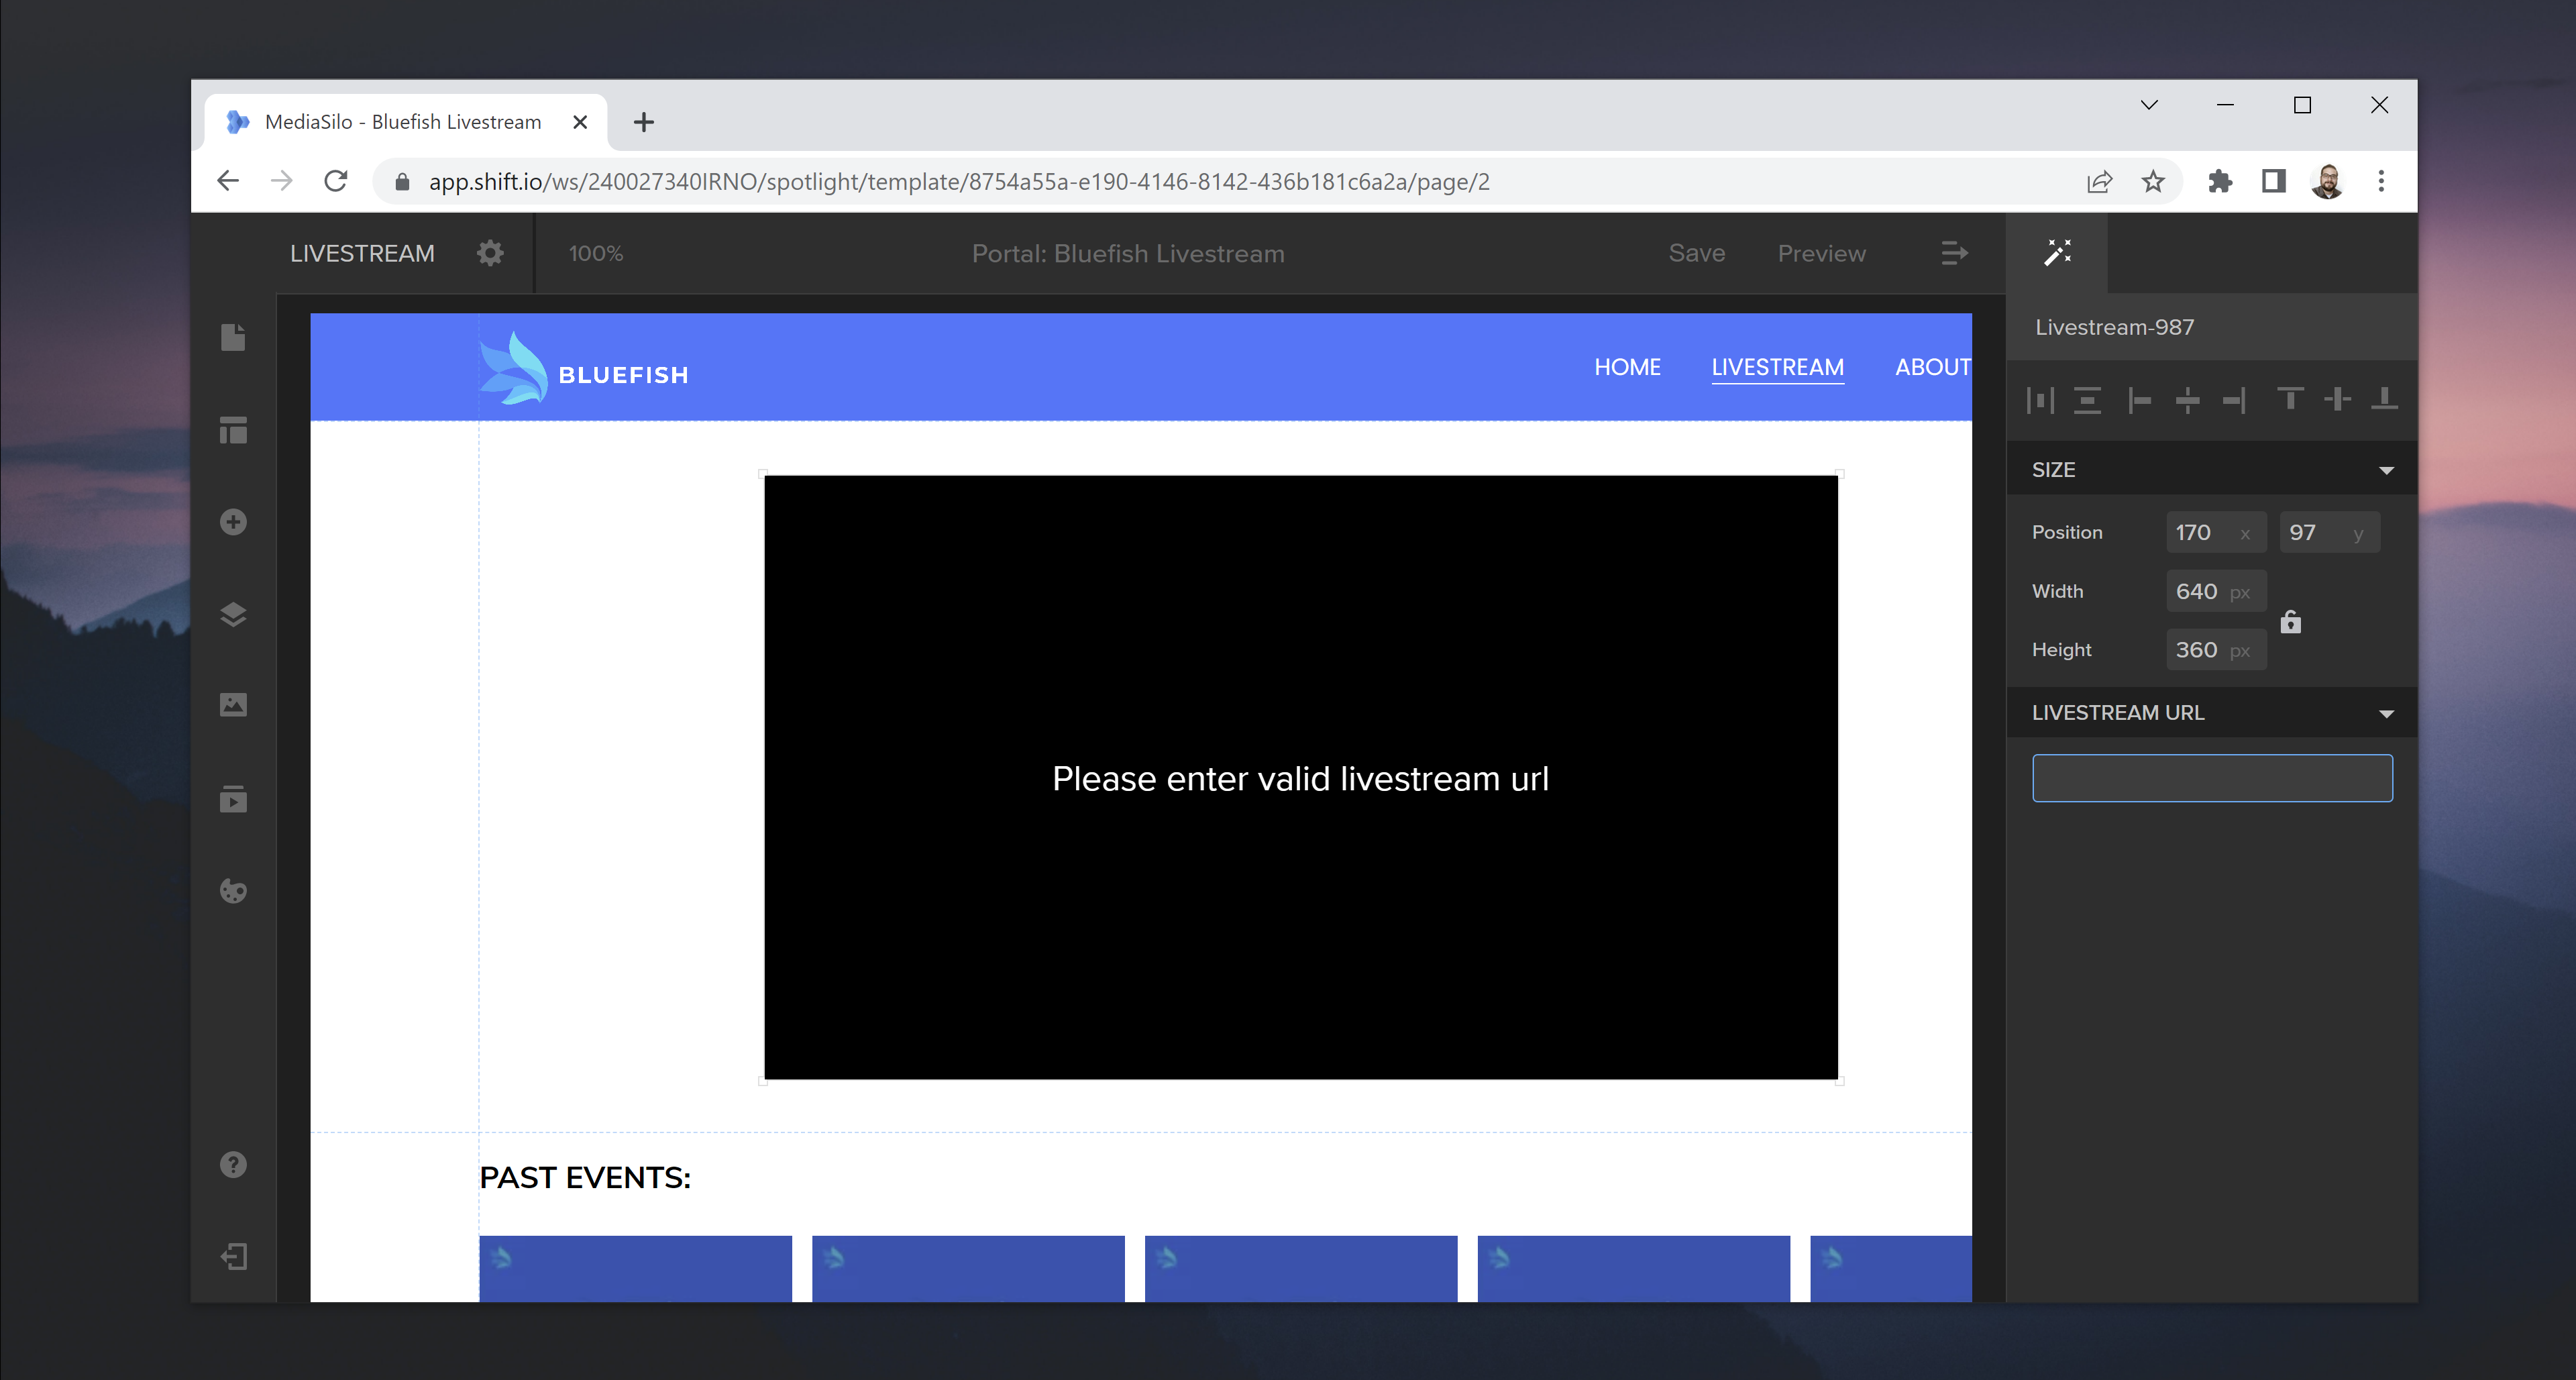This screenshot has width=2576, height=1380.
Task: Open the Images panel in the sidebar
Action: [233, 704]
